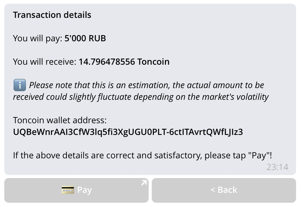Click the "Toncoin wallet address:" label
The image size is (301, 207).
tap(60, 120)
